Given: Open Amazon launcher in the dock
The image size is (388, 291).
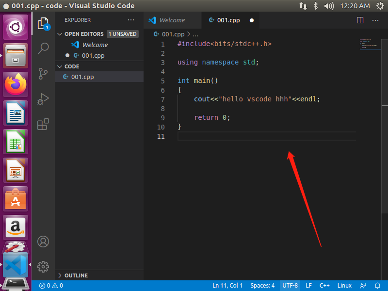Looking at the screenshot, I should pyautogui.click(x=16, y=227).
